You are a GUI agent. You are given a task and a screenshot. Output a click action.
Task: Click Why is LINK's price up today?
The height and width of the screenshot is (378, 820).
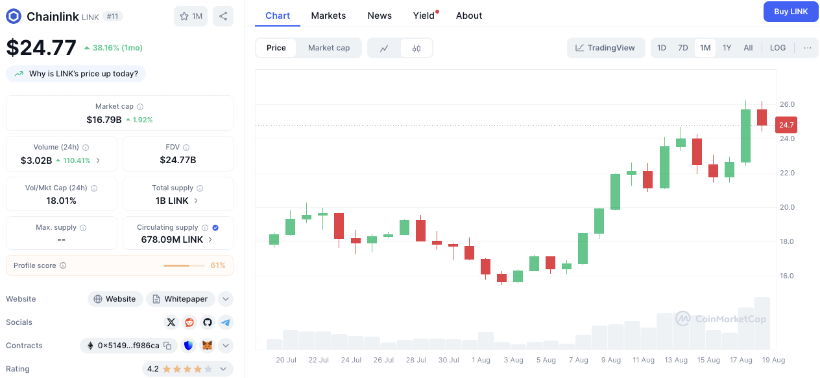pos(76,74)
